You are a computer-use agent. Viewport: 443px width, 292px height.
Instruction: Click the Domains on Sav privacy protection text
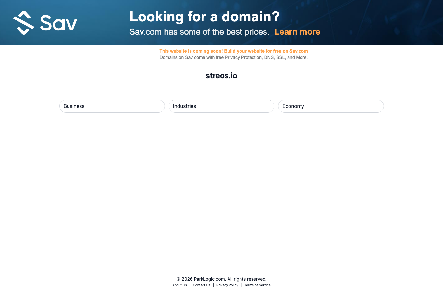234,57
